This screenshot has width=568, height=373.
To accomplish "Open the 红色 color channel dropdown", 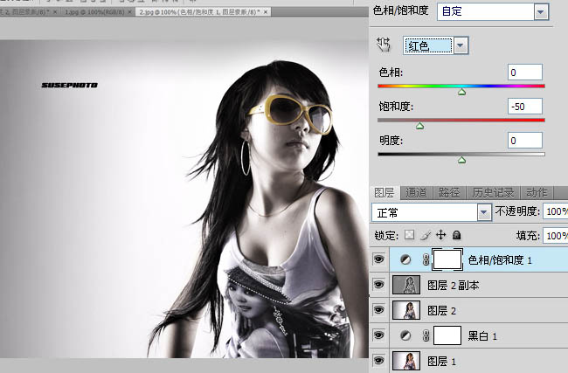I will coord(461,45).
